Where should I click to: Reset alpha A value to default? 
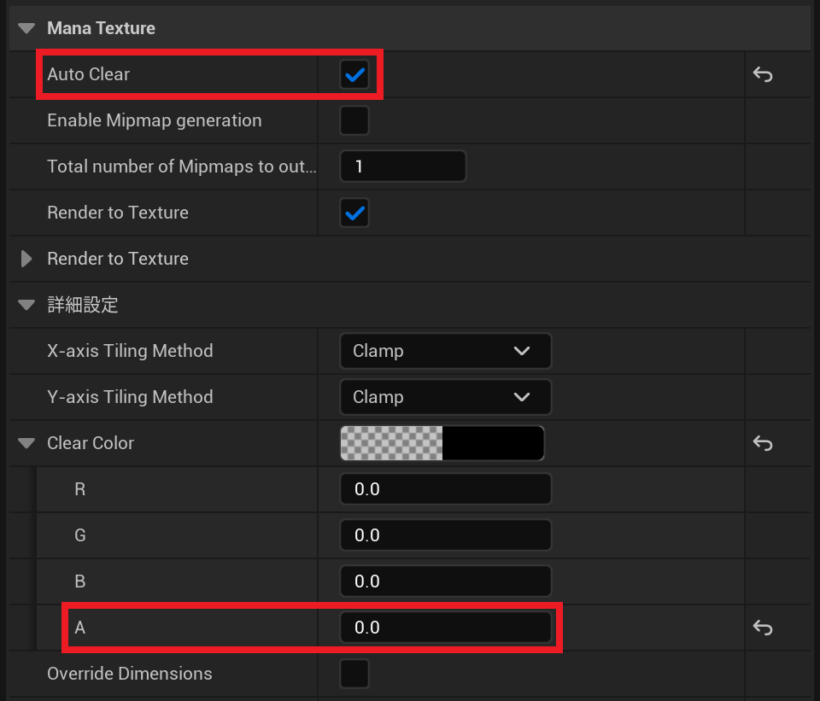(762, 628)
